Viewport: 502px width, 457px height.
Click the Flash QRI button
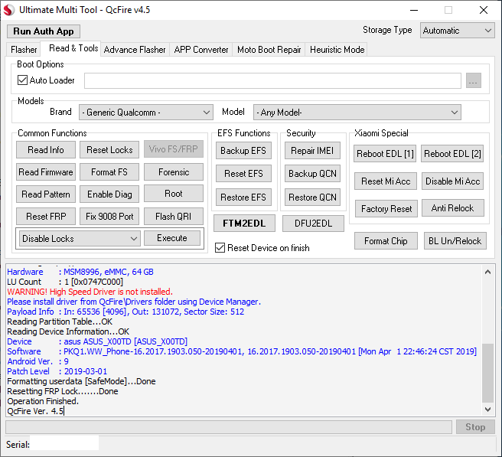coord(174,216)
